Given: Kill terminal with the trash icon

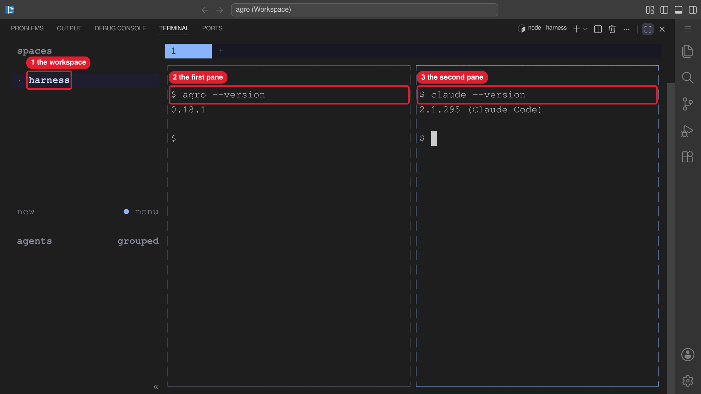Looking at the screenshot, I should tap(612, 29).
